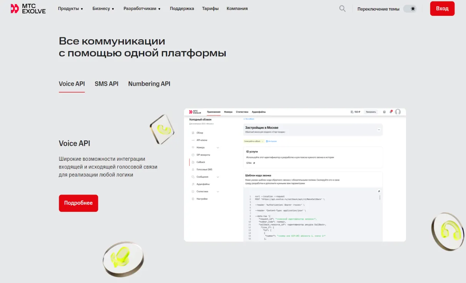Click the Пополнить button in the preview
The height and width of the screenshot is (283, 466).
click(371, 112)
